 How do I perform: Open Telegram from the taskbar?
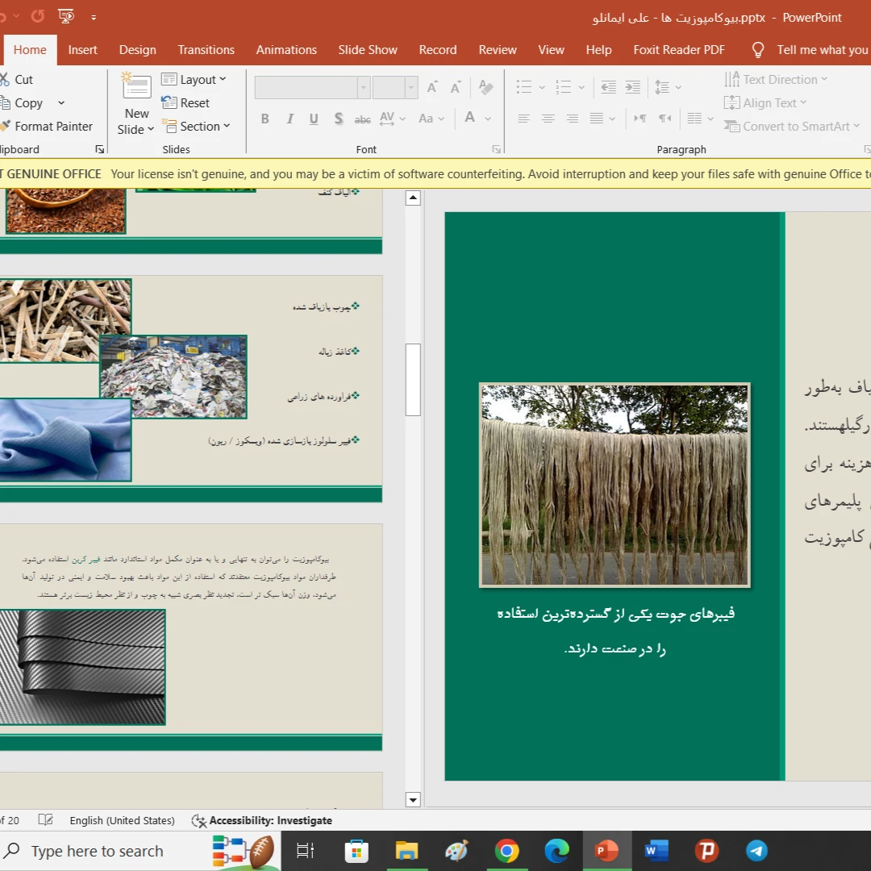(756, 851)
